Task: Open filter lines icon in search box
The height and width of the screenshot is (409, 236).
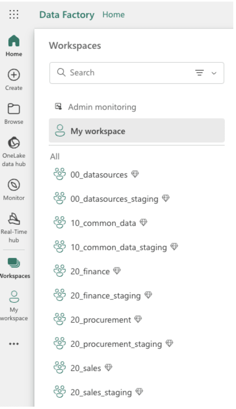Action: (200, 73)
